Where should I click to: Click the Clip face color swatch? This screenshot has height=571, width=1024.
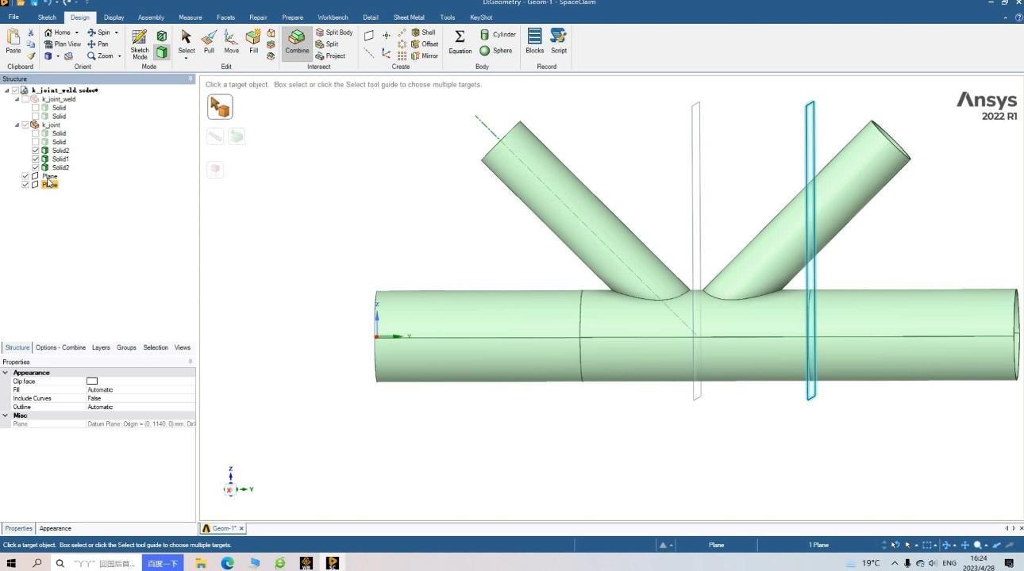(92, 381)
